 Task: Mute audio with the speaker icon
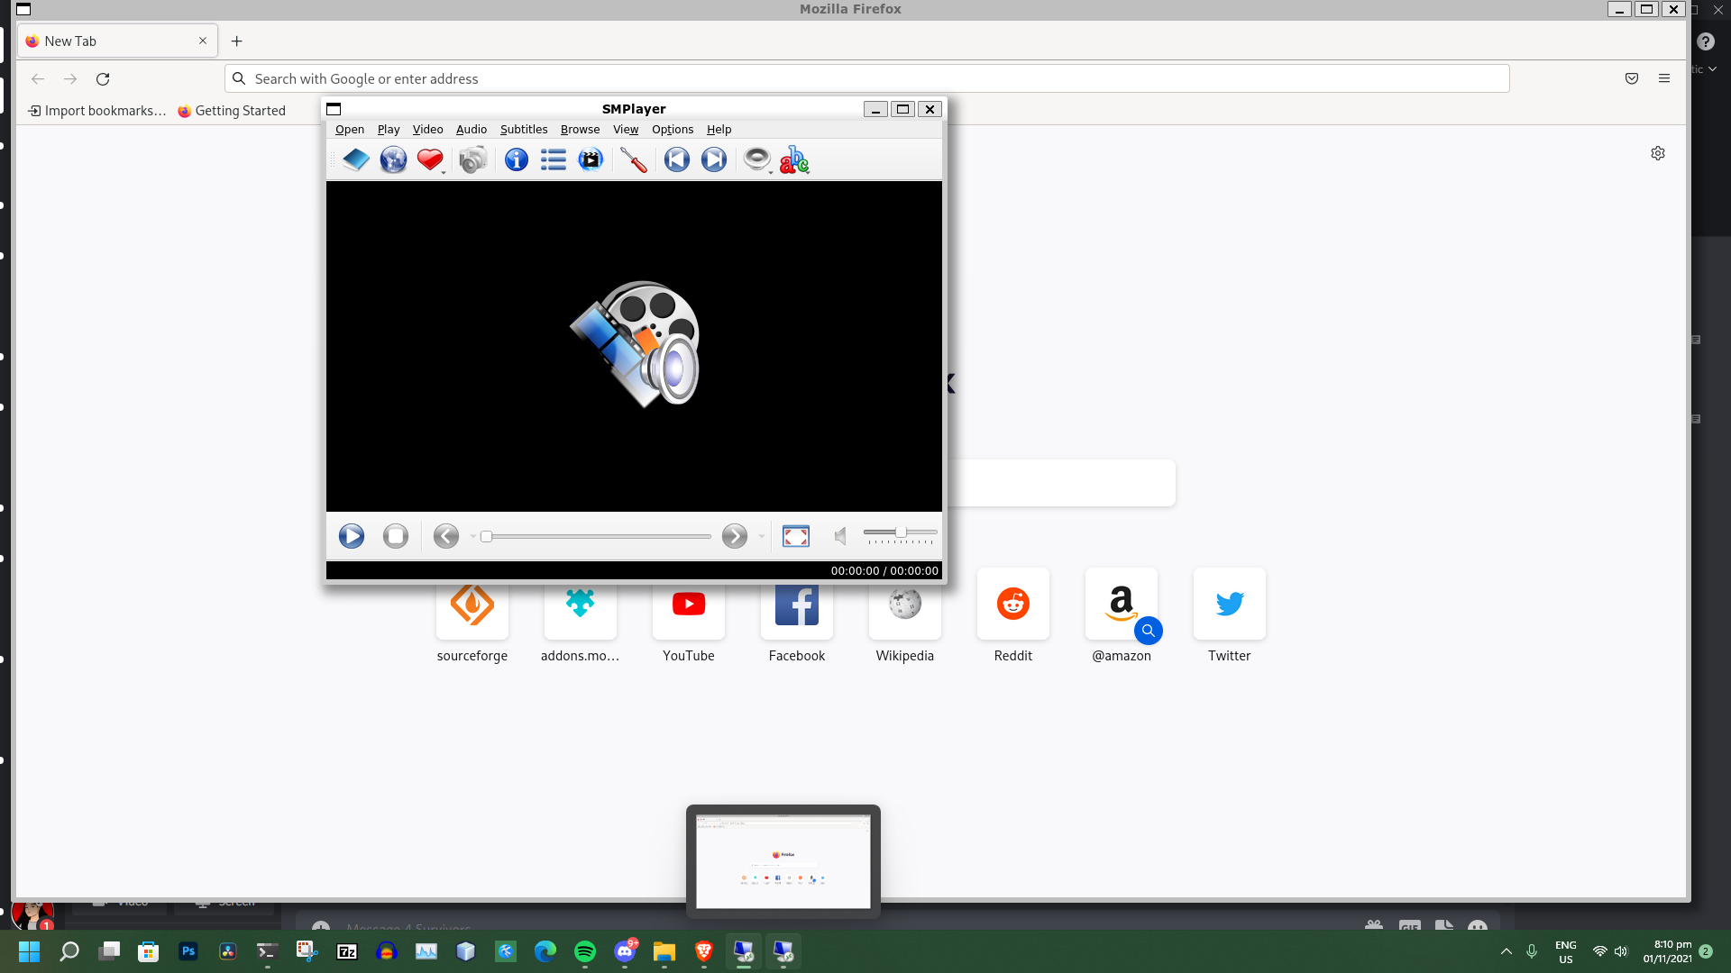click(x=840, y=536)
